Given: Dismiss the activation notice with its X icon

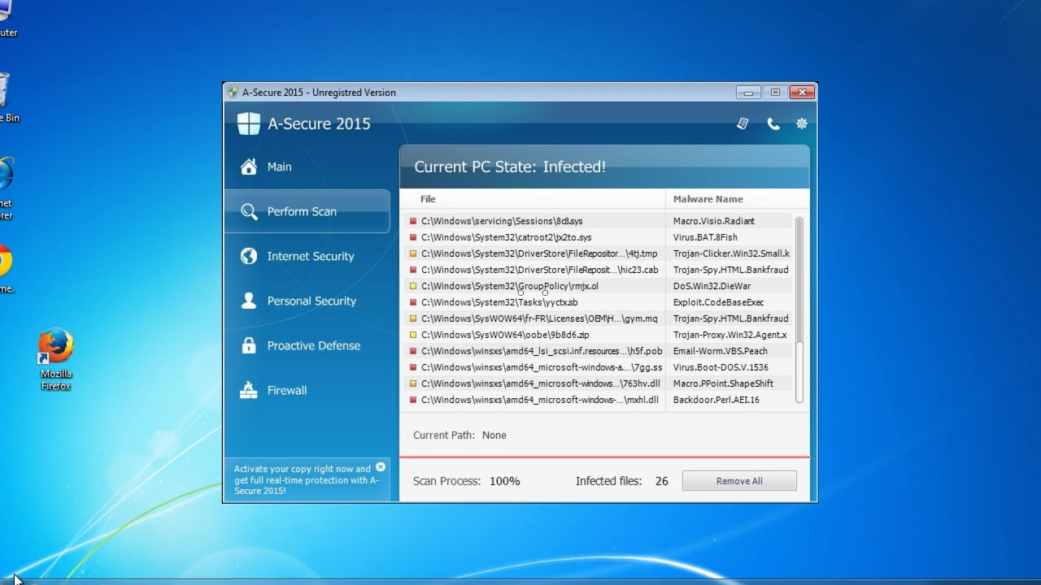Looking at the screenshot, I should click(381, 467).
